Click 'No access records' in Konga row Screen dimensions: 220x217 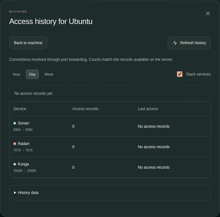[154, 167]
